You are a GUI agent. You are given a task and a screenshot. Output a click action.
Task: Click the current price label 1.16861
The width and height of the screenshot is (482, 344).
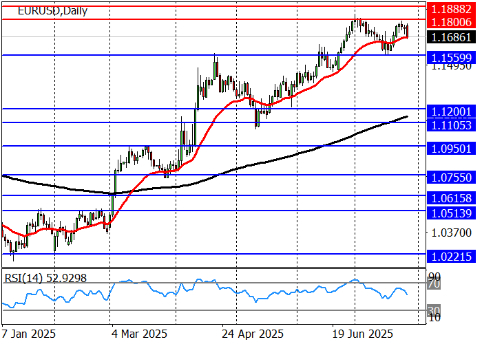451,37
